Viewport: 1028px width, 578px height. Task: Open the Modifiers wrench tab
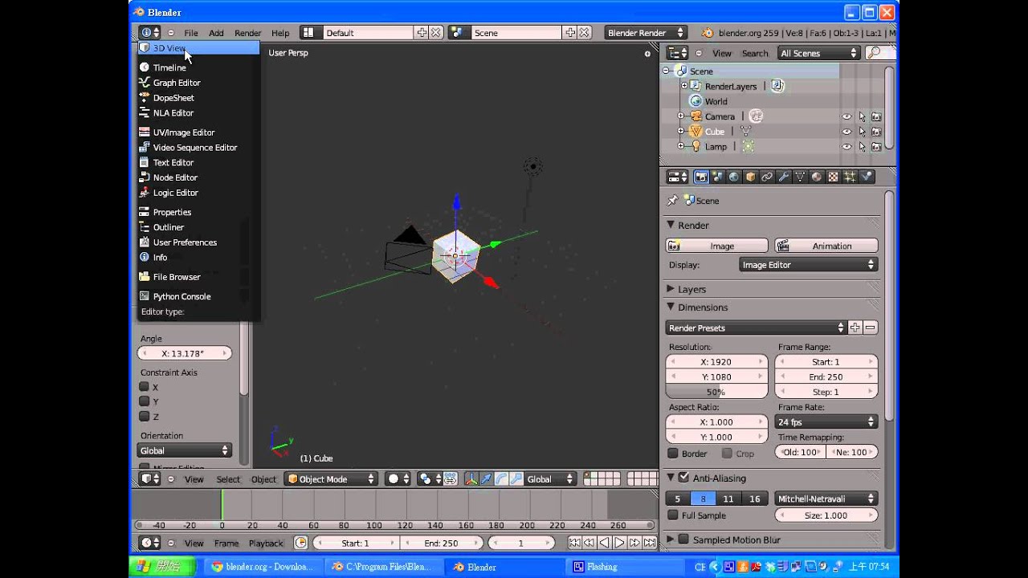tap(784, 177)
